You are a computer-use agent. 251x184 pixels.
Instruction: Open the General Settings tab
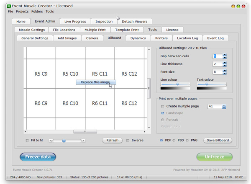[35, 38]
